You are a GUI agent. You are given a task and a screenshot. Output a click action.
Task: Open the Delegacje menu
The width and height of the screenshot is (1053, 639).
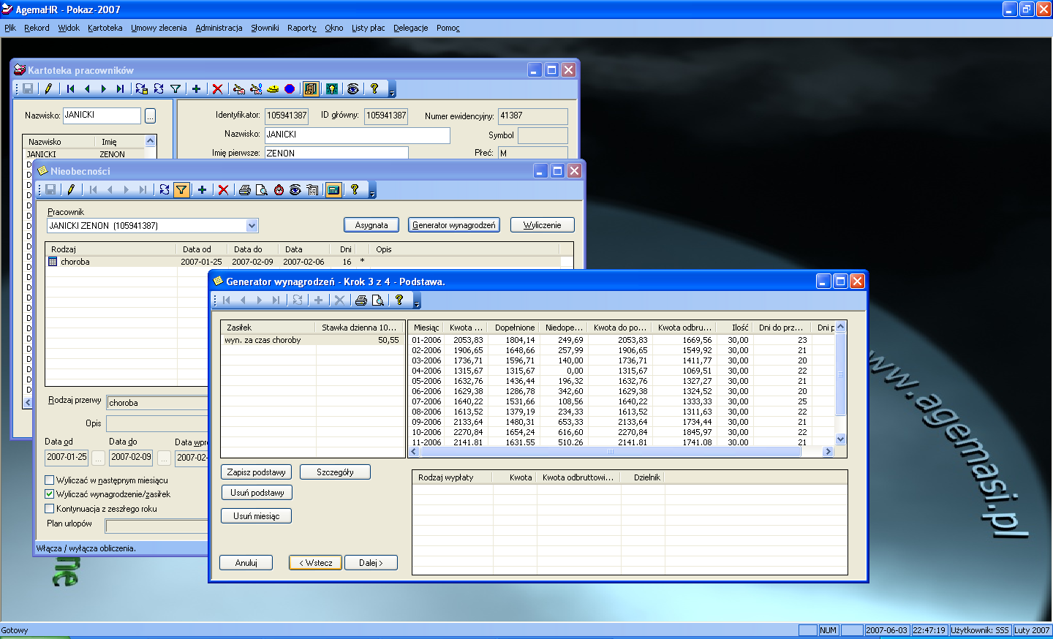coord(411,28)
